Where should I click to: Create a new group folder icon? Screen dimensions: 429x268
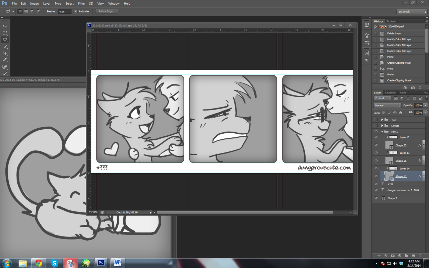[x=407, y=256]
